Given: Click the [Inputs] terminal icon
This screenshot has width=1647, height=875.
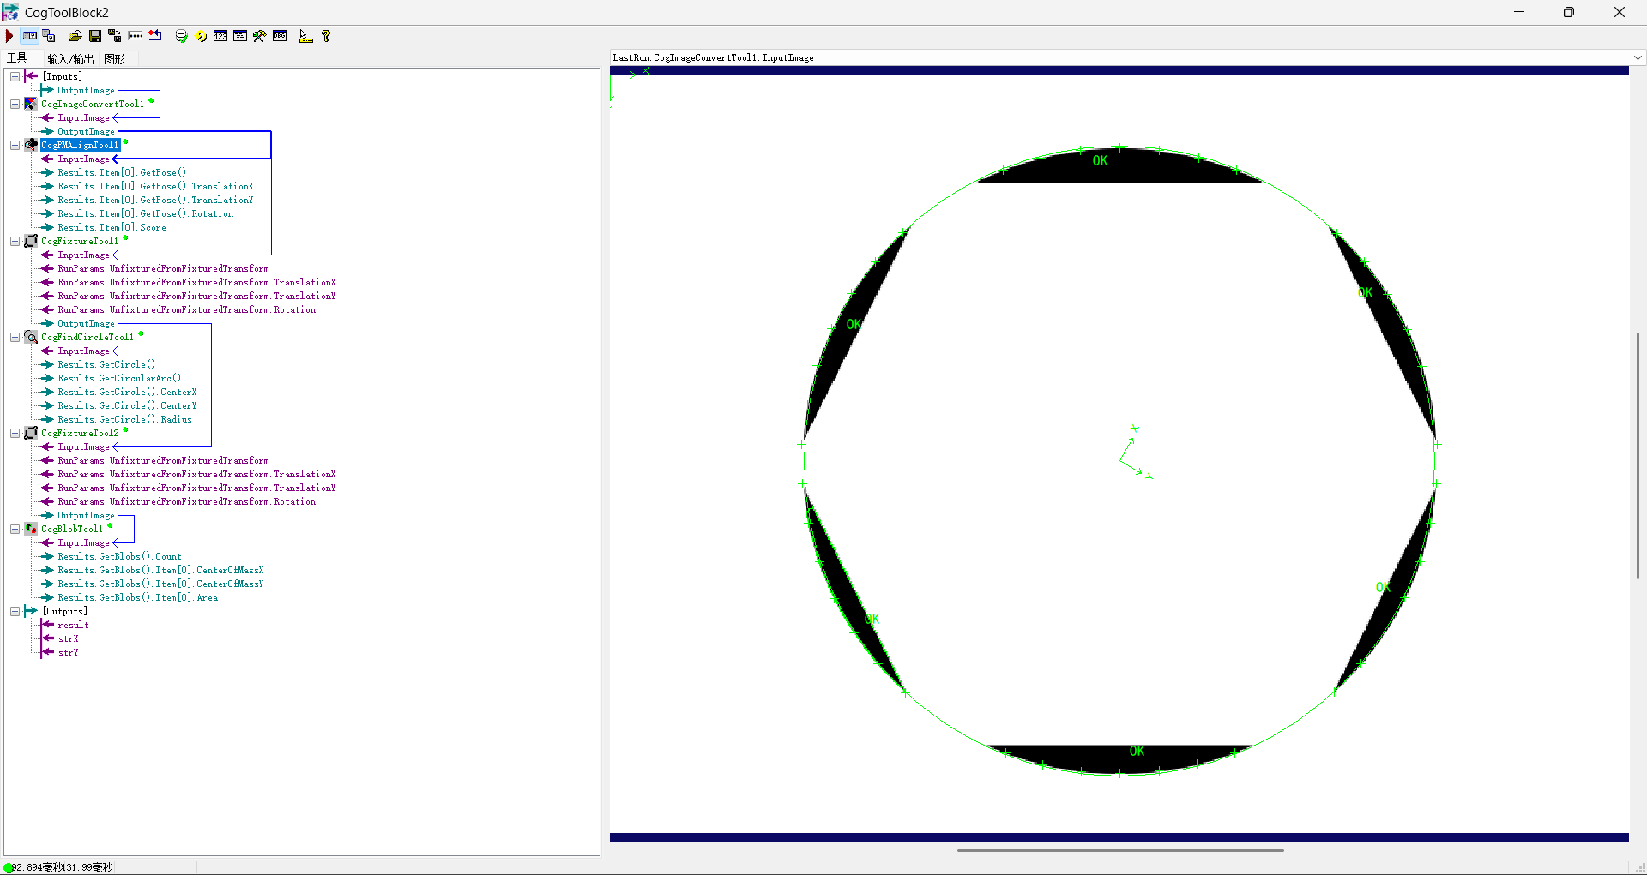Looking at the screenshot, I should click(31, 76).
